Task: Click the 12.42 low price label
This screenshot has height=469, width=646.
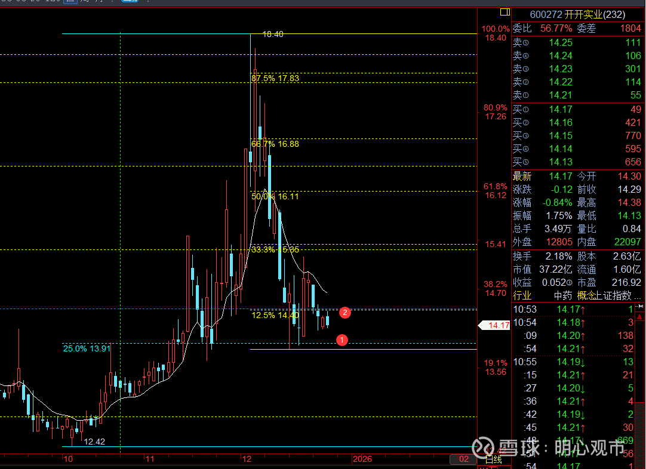Action: 94,442
